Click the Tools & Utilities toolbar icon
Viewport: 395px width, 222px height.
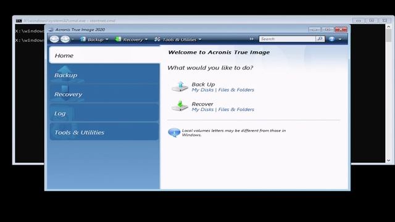coord(157,39)
